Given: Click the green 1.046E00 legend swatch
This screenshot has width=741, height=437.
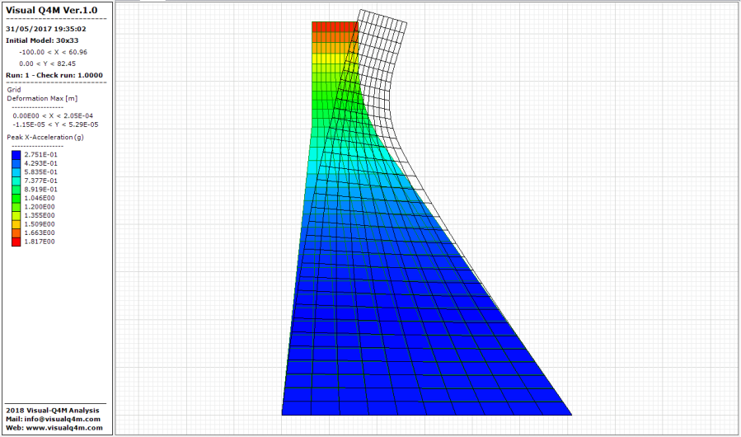Looking at the screenshot, I should [16, 198].
